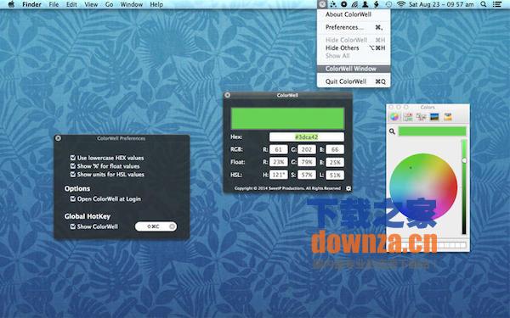
Task: Click the Global HotKey shortcut recorder field
Action: point(156,226)
